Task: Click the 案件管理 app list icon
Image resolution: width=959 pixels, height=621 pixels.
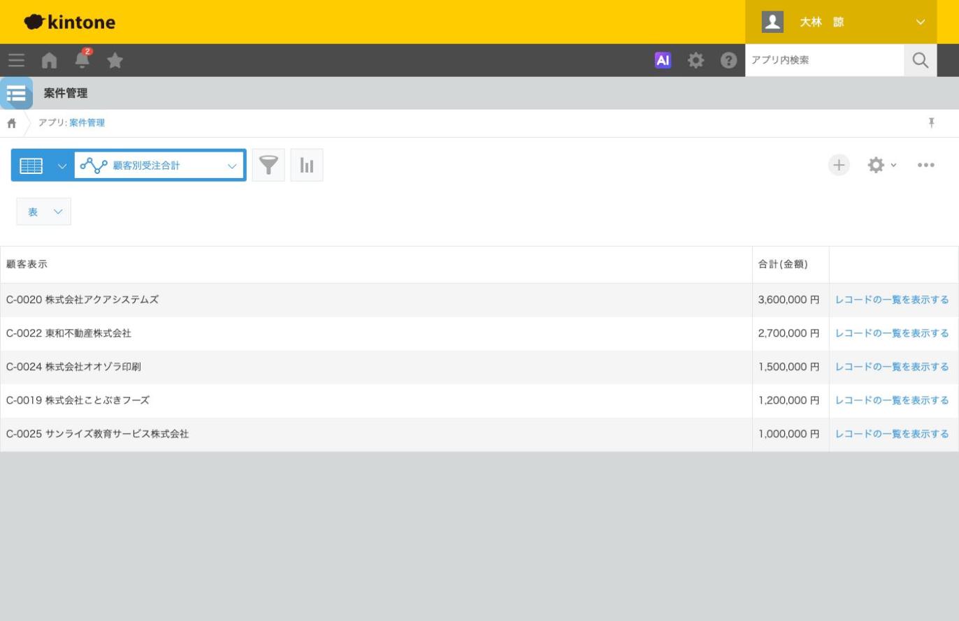Action: pos(16,93)
